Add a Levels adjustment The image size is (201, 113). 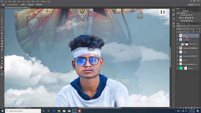click(184, 15)
